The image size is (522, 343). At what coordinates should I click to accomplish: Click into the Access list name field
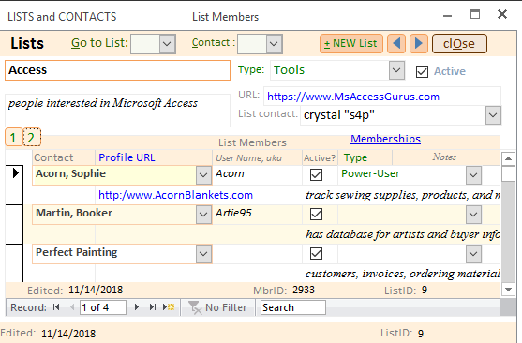(x=117, y=70)
